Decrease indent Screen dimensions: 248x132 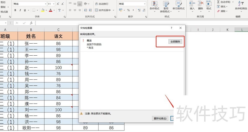click(x=86, y=10)
